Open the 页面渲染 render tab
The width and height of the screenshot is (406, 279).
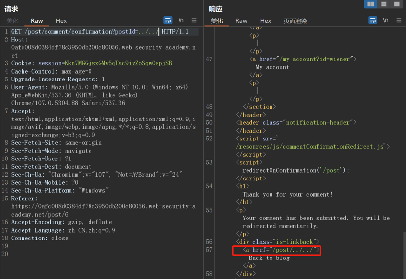coord(295,21)
